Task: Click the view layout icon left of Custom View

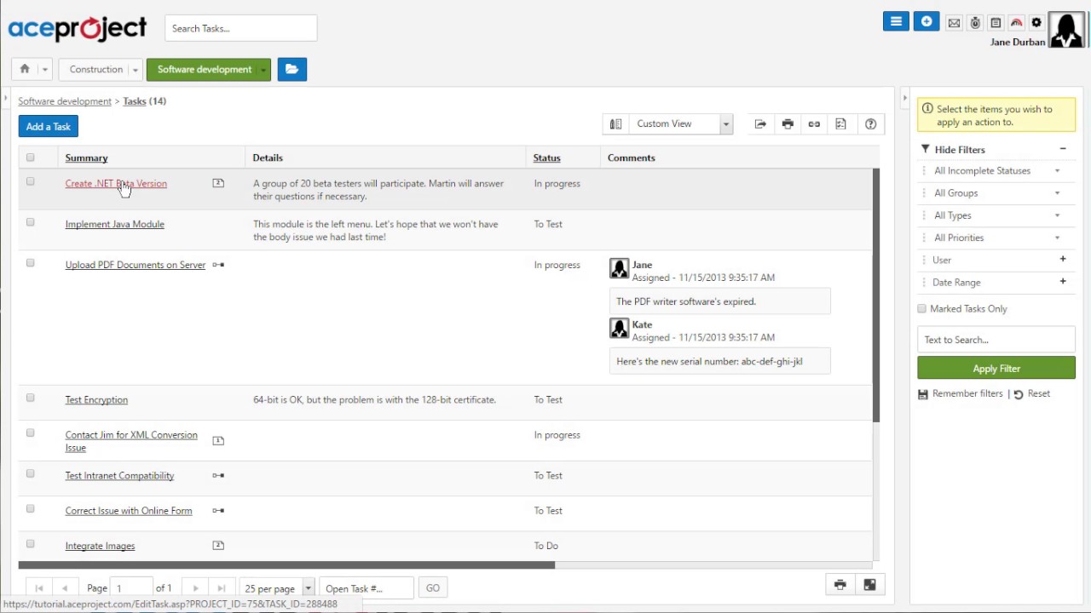Action: [615, 124]
